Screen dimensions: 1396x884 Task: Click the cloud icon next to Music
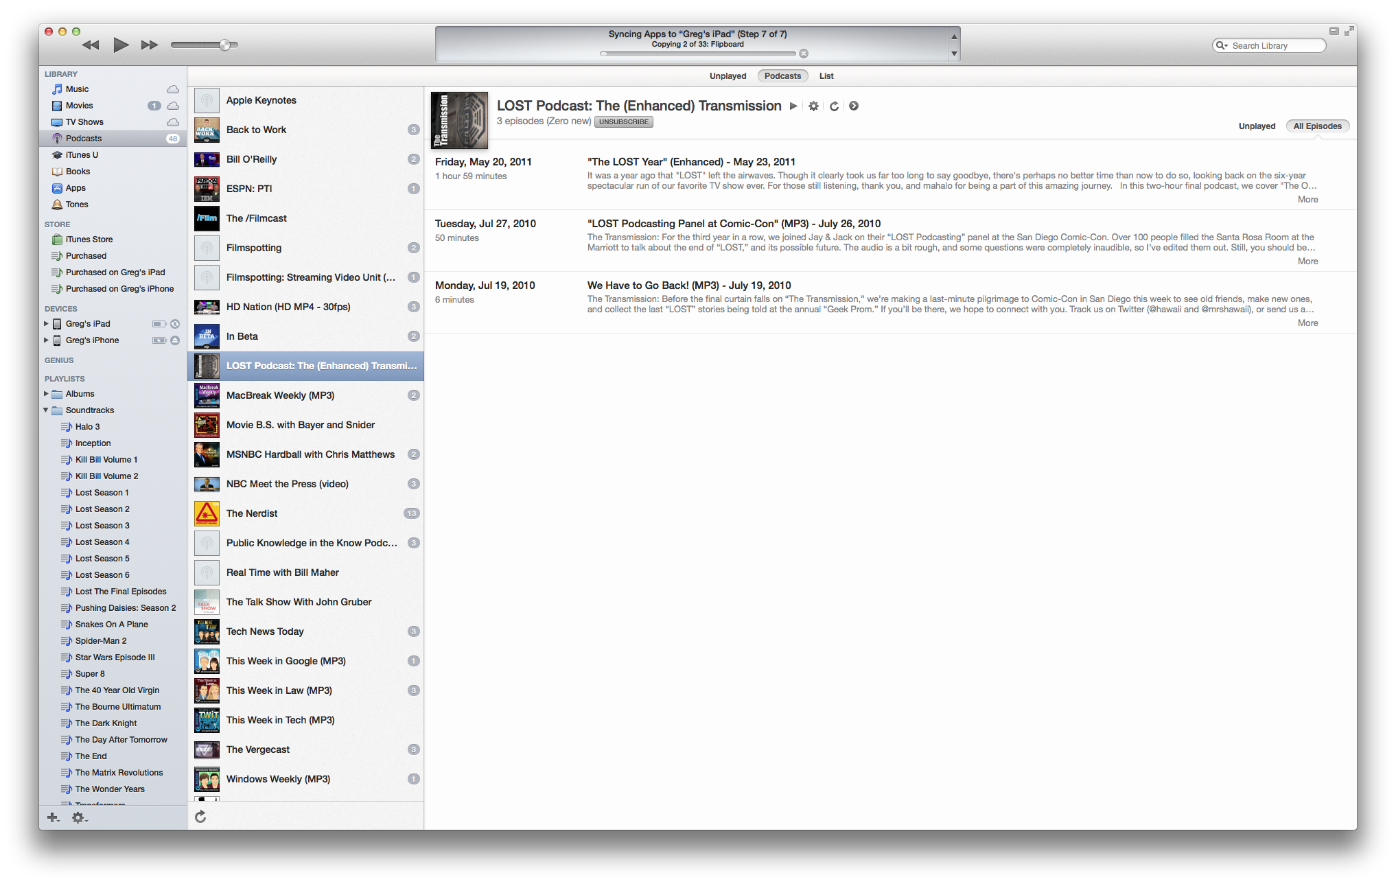tap(173, 89)
